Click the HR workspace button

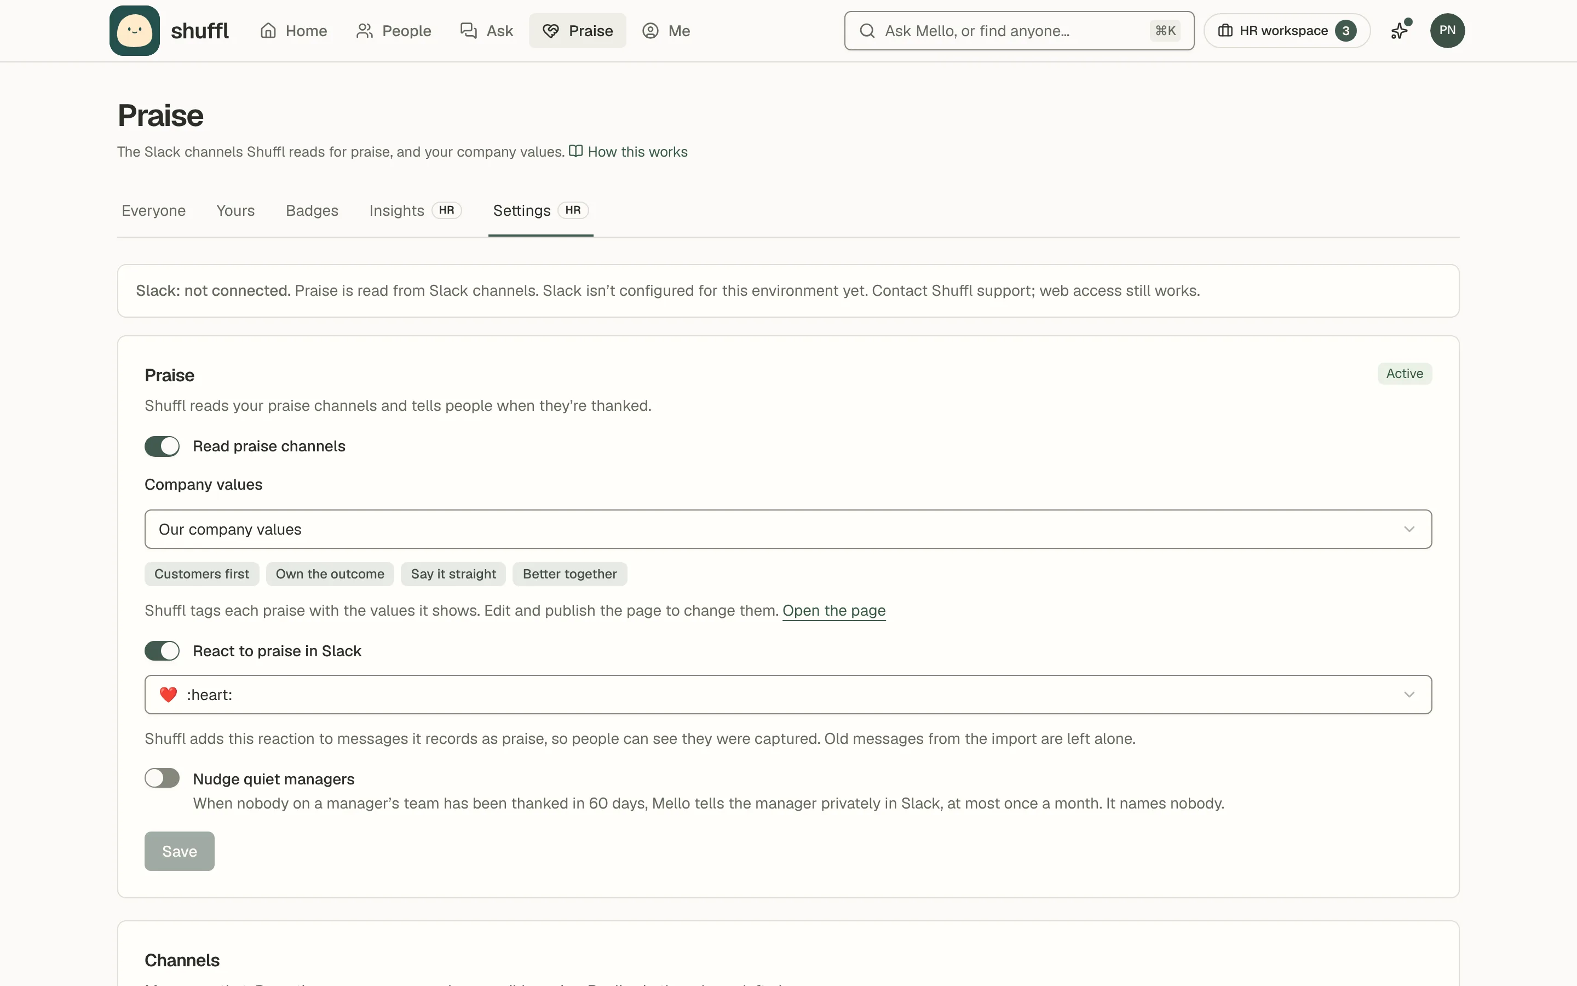tap(1286, 31)
